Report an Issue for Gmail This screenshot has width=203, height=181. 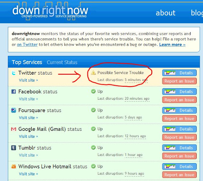(x=179, y=137)
